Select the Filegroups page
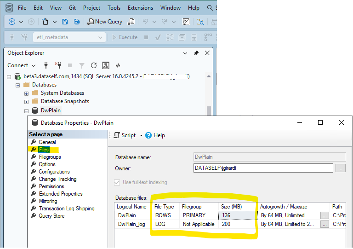Viewport: 353px width, 249px height. (50, 157)
